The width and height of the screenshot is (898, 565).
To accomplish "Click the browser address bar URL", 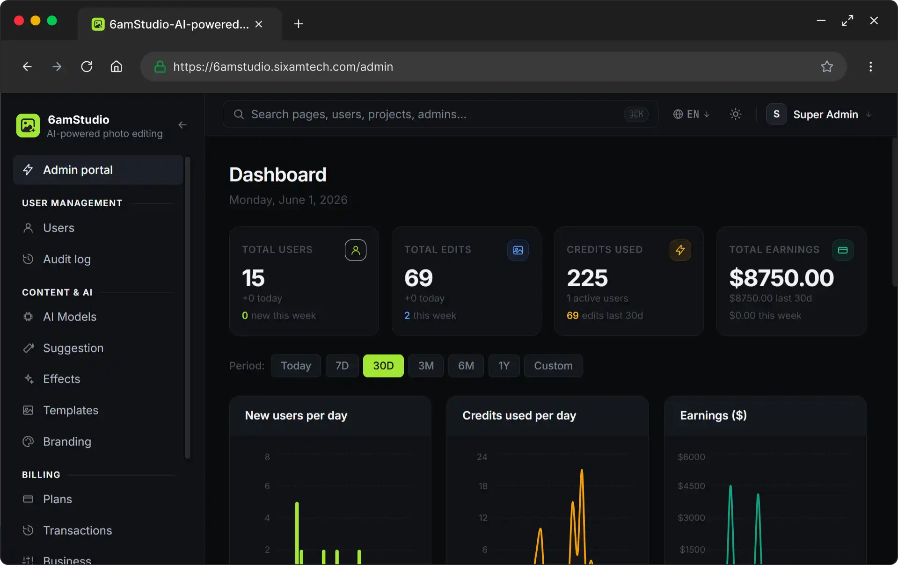I will pyautogui.click(x=283, y=66).
